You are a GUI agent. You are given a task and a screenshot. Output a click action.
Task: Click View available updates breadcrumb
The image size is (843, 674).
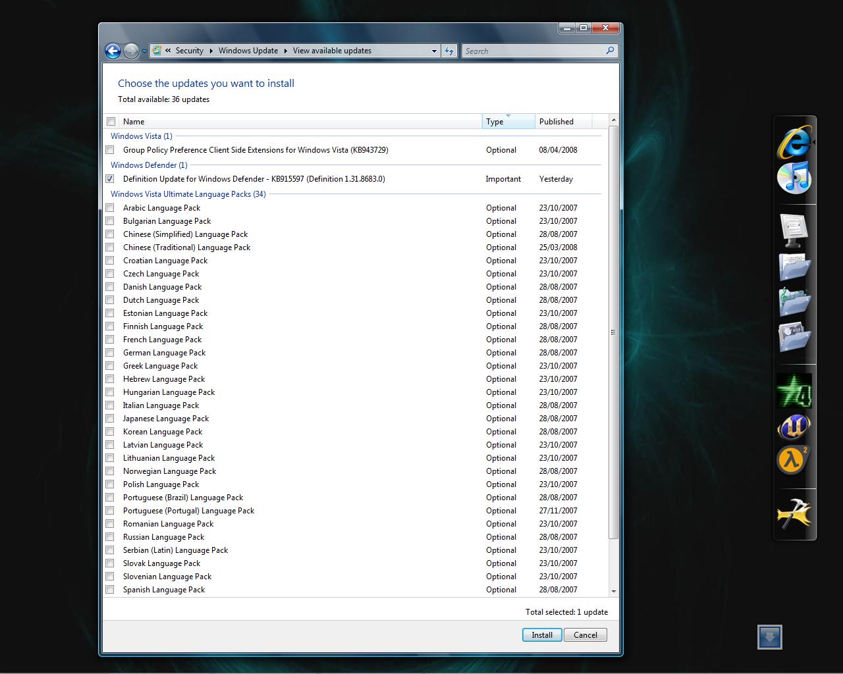(332, 51)
